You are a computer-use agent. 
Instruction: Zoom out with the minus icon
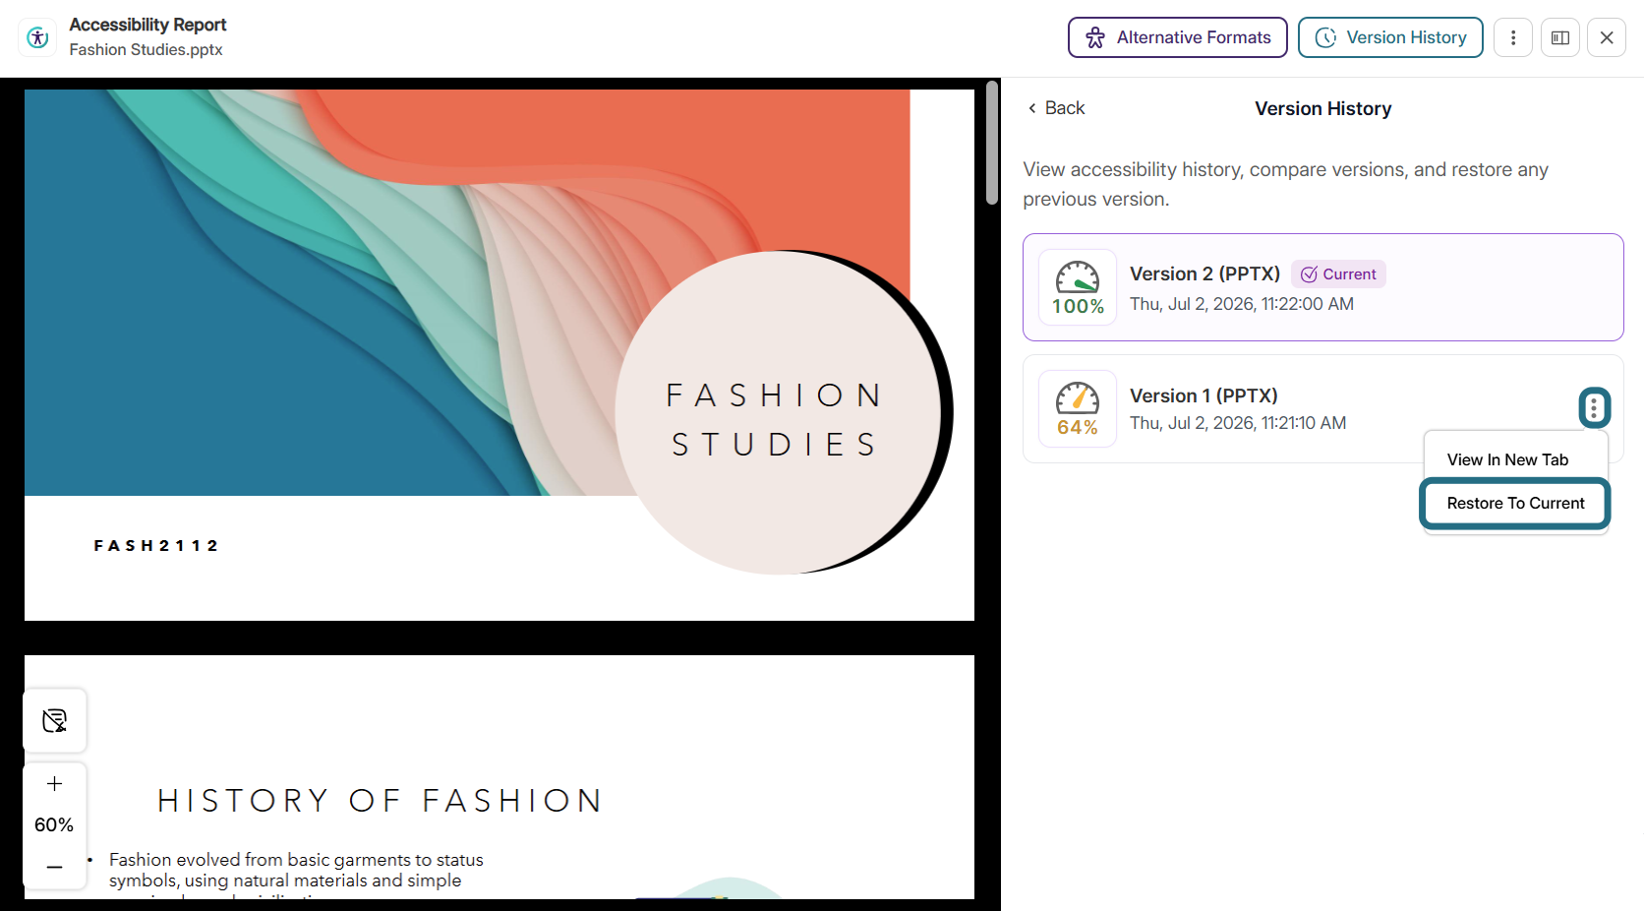pyautogui.click(x=55, y=867)
